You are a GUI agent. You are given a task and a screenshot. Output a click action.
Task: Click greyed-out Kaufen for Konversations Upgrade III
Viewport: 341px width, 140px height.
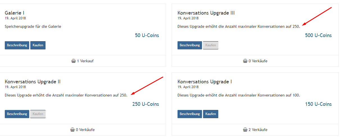(211, 45)
